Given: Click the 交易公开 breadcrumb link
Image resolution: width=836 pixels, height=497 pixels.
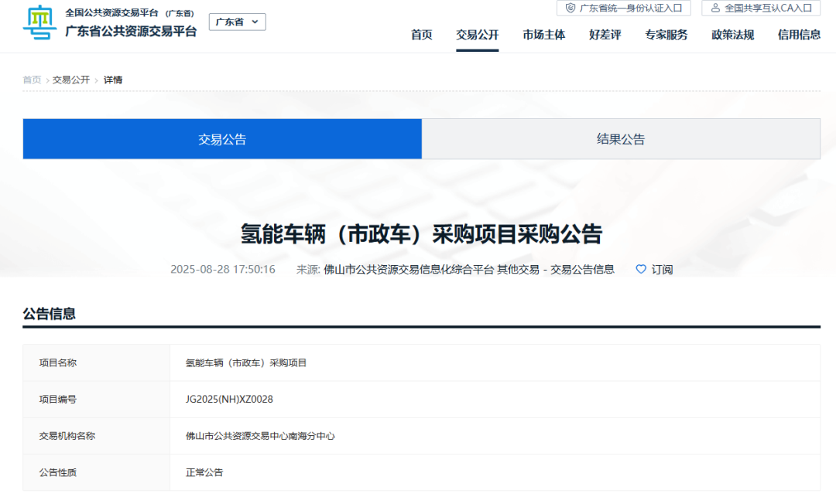Looking at the screenshot, I should [x=68, y=80].
